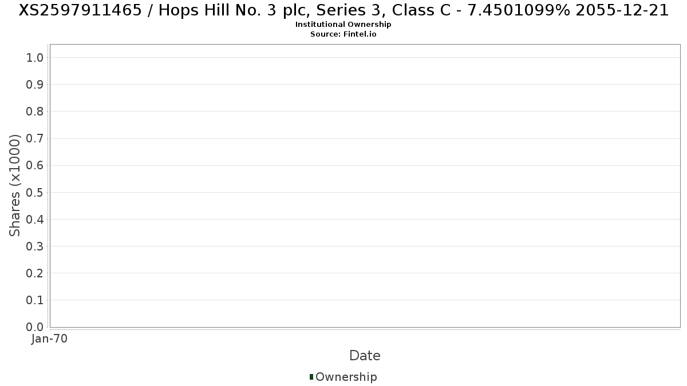Click the 0.1 y-axis tick label
The image size is (687, 386).
[35, 300]
